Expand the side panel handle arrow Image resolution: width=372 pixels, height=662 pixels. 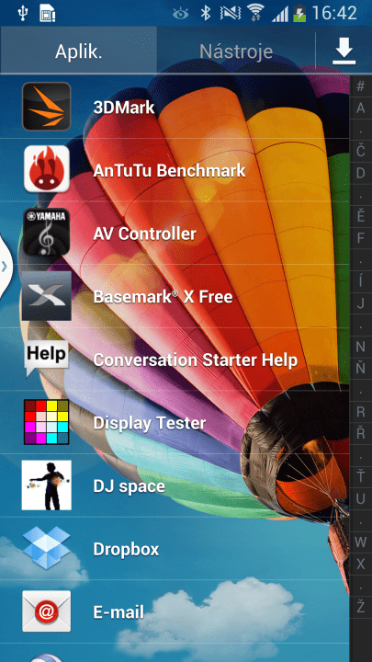click(x=4, y=266)
